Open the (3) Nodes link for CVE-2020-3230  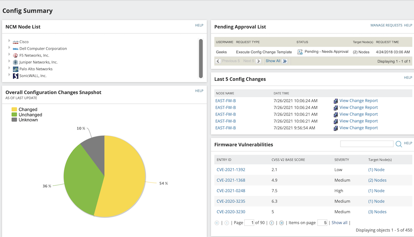pyautogui.click(x=377, y=212)
